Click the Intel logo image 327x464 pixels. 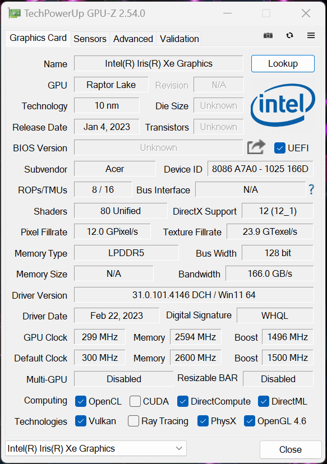283,105
